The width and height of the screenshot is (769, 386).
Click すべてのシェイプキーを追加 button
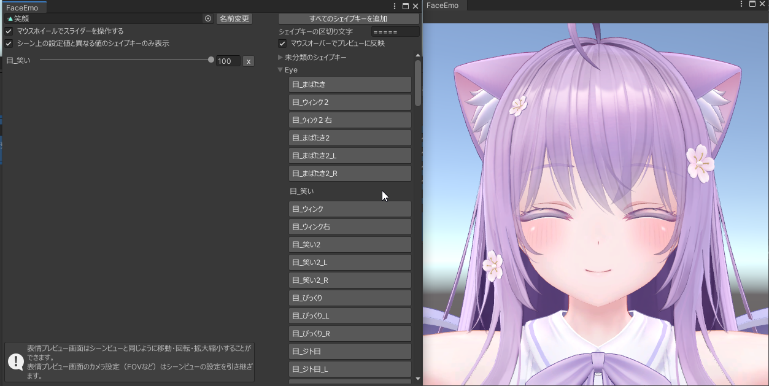pos(350,18)
